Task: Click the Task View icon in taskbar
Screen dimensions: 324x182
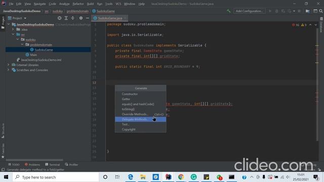Action: pos(117,177)
